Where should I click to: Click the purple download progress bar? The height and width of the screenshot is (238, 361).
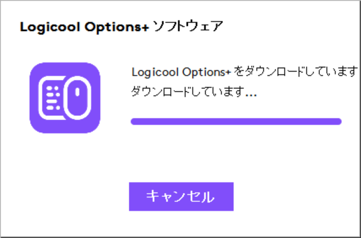click(236, 122)
